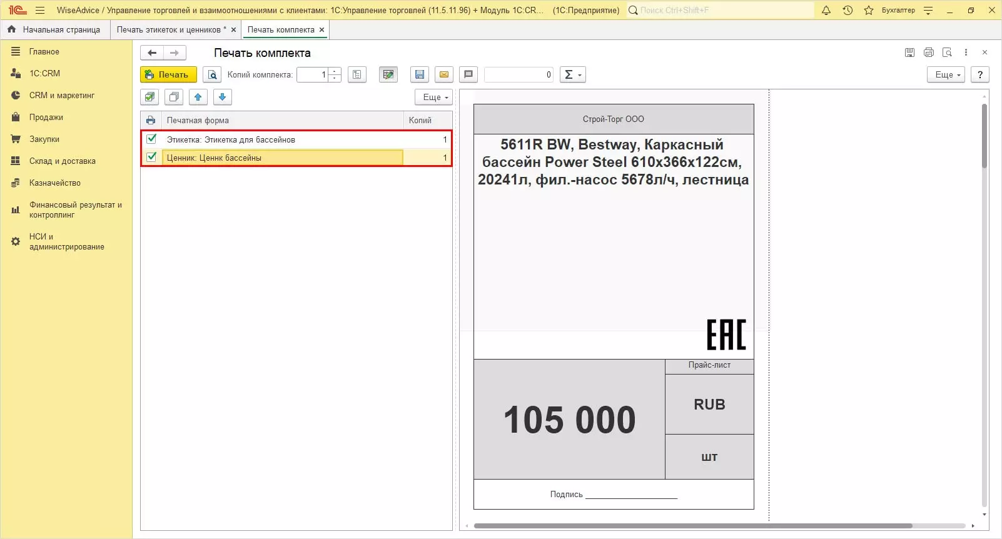
Task: Click the printer column header icon
Action: coord(151,120)
